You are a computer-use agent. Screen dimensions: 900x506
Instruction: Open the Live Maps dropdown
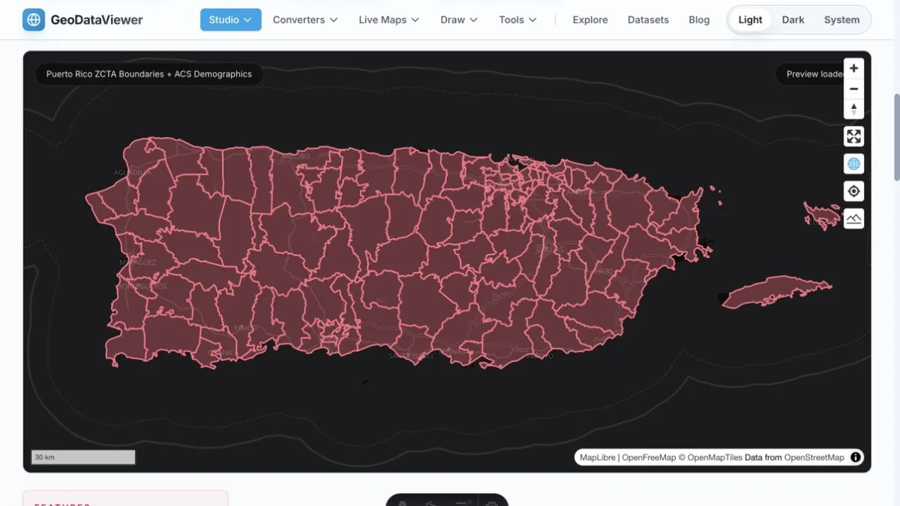pos(388,19)
